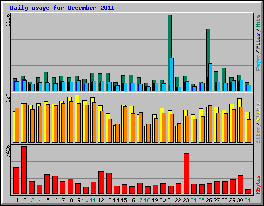
Task: Click day 23 on the x-axis
Action: click(186, 200)
